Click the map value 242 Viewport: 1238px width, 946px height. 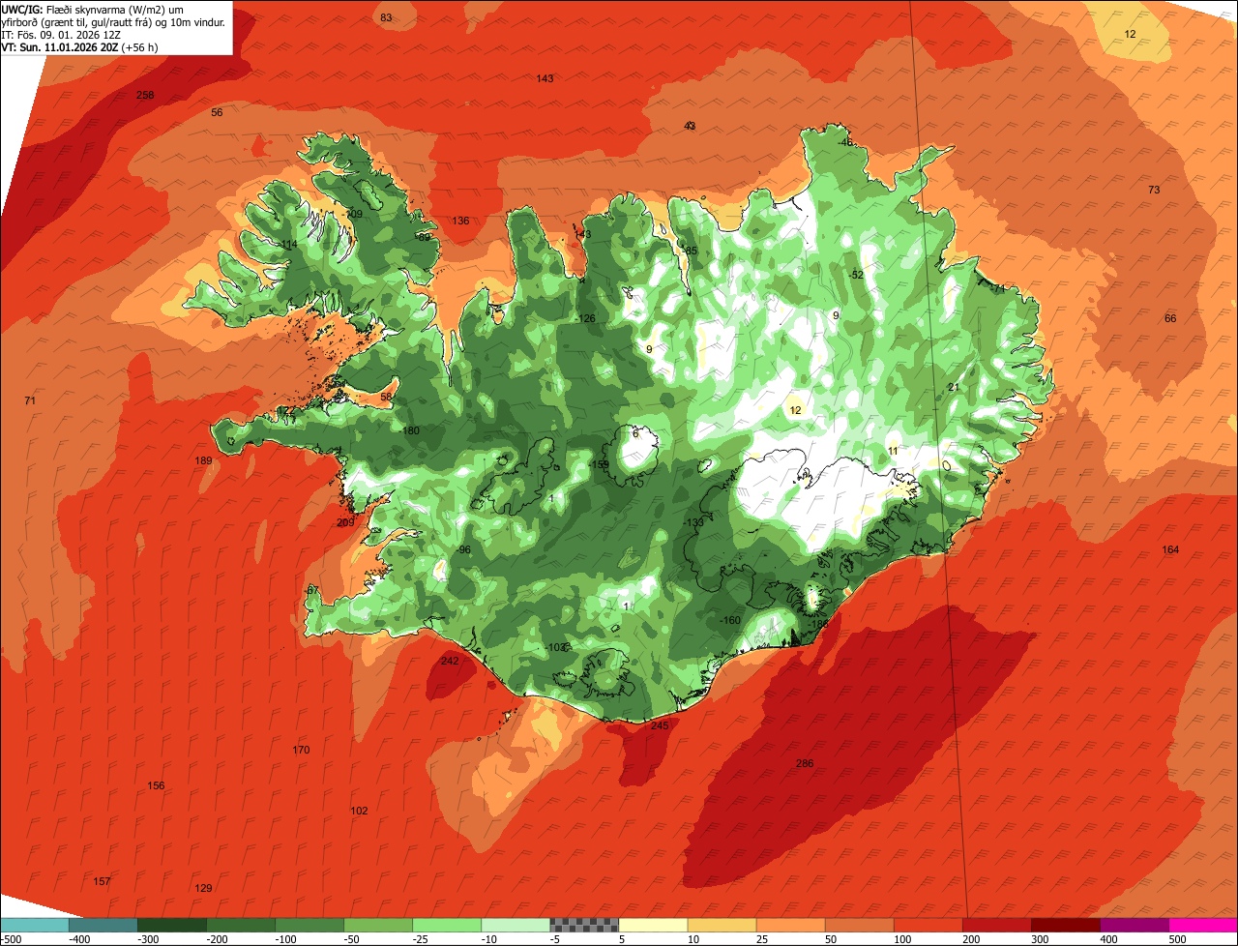[450, 661]
